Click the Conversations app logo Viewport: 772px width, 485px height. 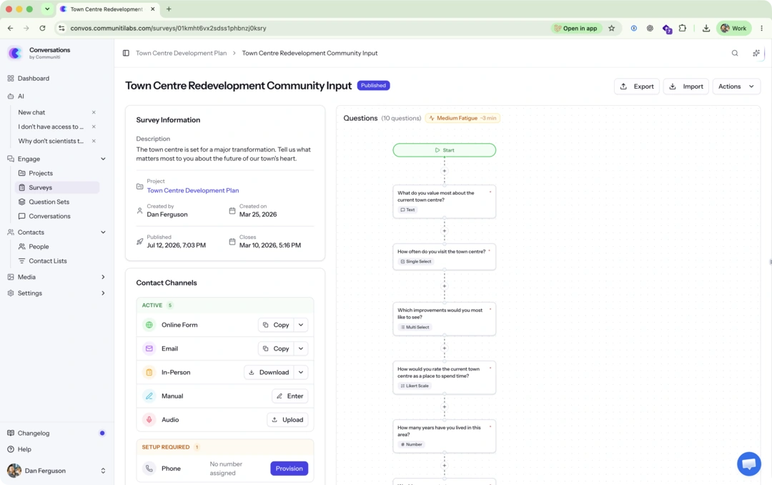15,53
